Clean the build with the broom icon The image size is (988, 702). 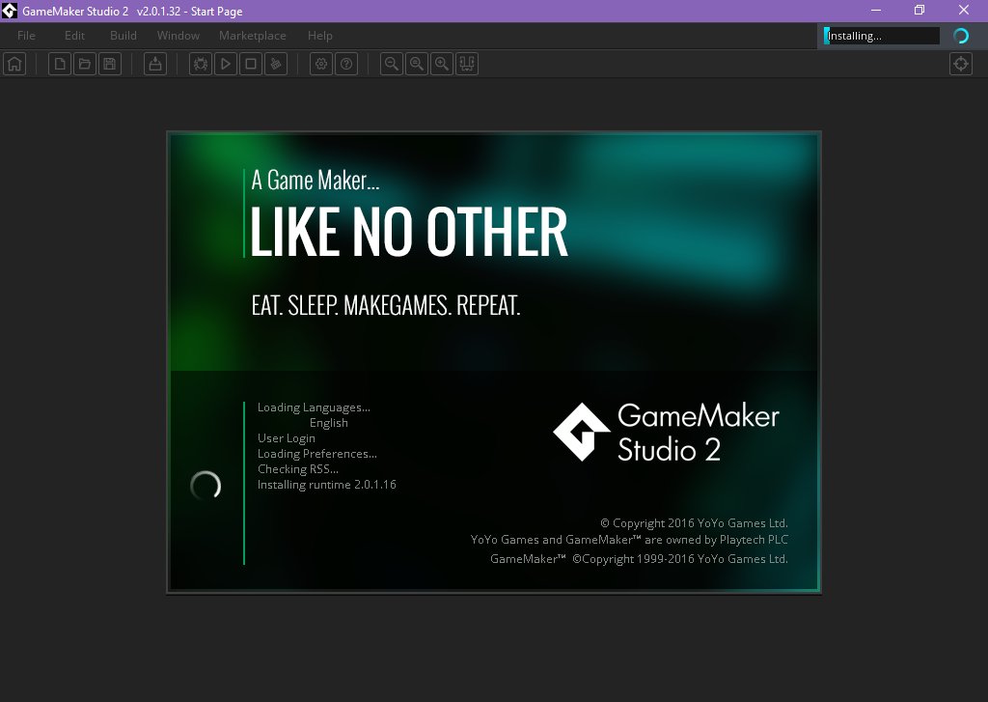(276, 64)
